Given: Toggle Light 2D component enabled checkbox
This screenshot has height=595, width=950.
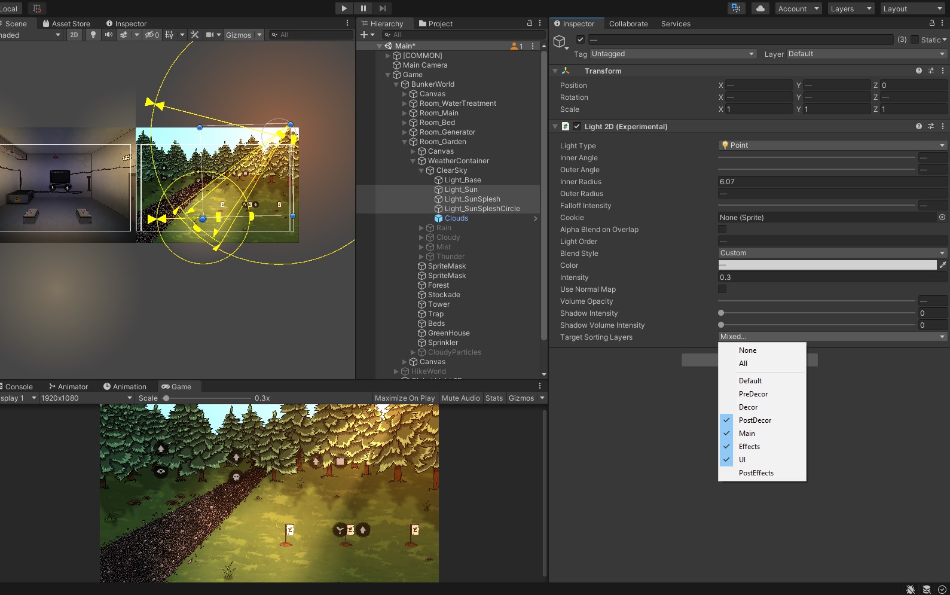Looking at the screenshot, I should pos(577,126).
